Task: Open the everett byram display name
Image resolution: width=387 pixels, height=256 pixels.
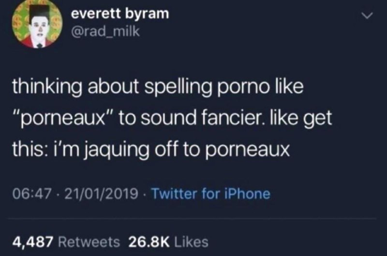Action: tap(120, 14)
